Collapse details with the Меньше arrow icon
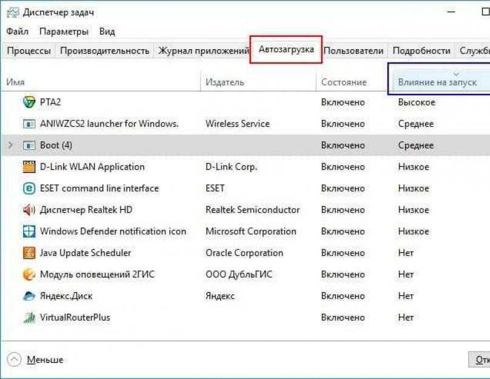The width and height of the screenshot is (490, 379). point(14,360)
